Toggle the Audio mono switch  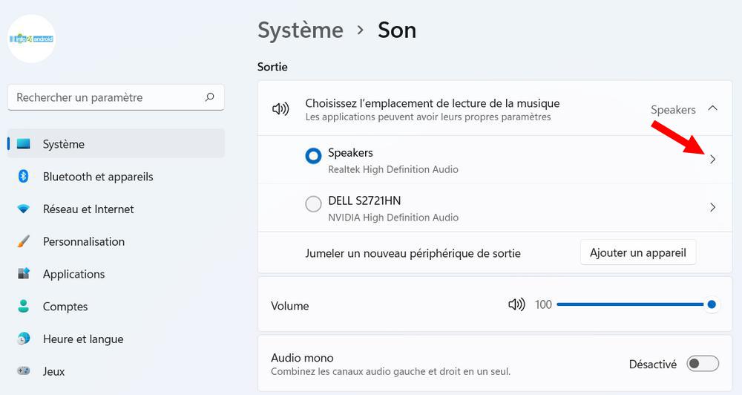(x=703, y=364)
